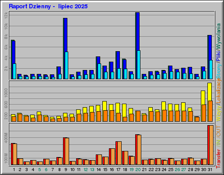This screenshot has height=175, width=224.
Task: Click day label 16 on the bottom axis
Action: (x=112, y=170)
